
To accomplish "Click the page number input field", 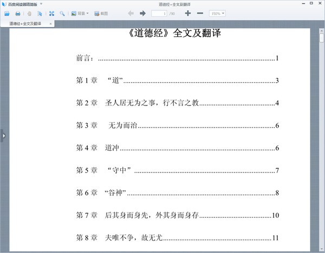I will click(159, 14).
